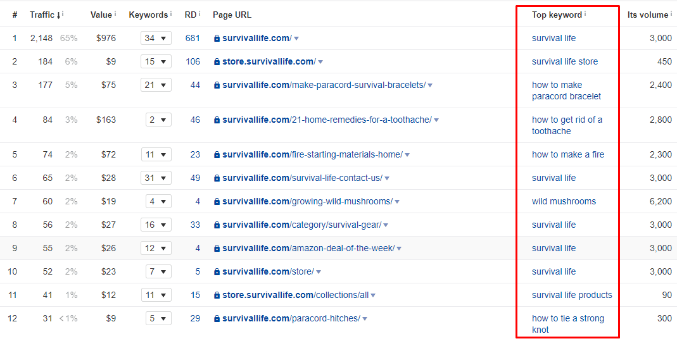Click the Its volume column header
The image size is (677, 341).
click(x=648, y=15)
